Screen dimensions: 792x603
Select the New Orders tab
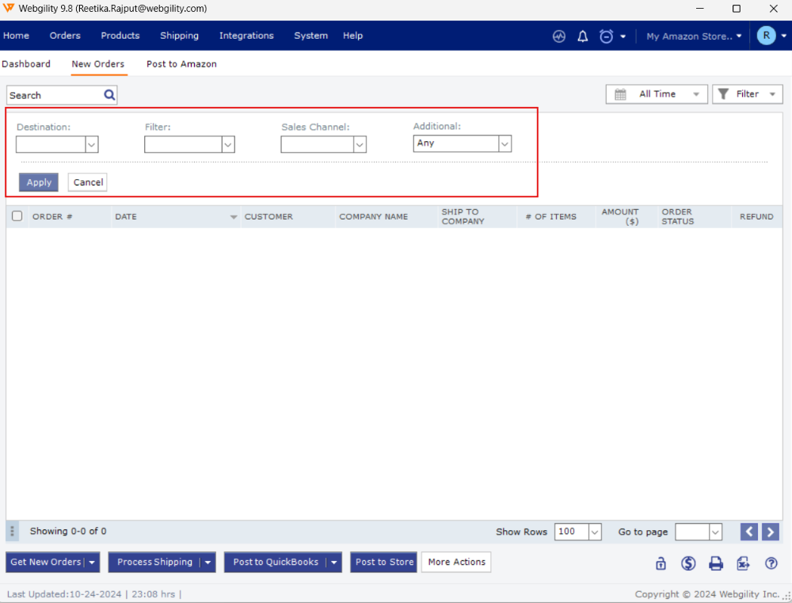pos(98,64)
